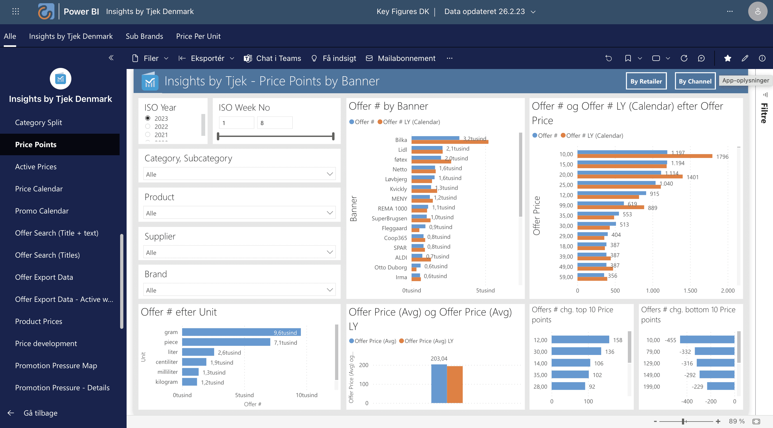Open the bookmark icon in toolbar

coord(628,58)
